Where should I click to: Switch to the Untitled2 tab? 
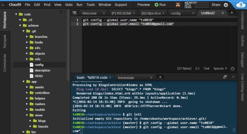point(208,13)
